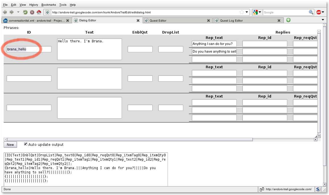
Task: Click the S icon in the status bar
Action: [318, 189]
